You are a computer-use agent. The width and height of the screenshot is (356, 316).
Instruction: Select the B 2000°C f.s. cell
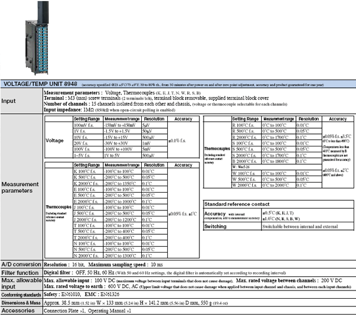(243, 161)
